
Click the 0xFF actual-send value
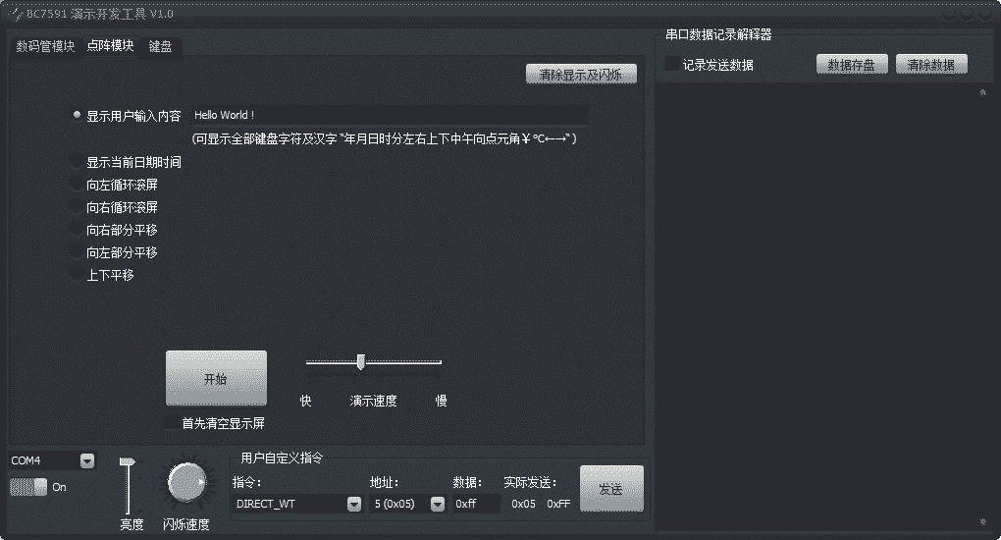(x=558, y=504)
